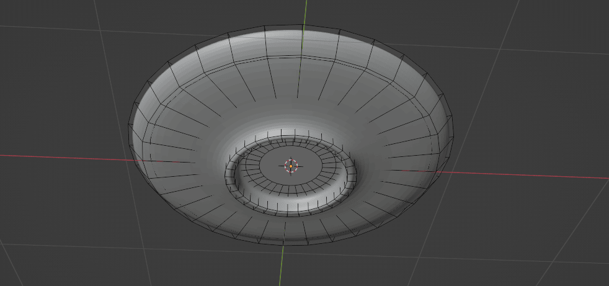Click the bottom front edge of the bowl
Screen dimensions: 609x286
pyautogui.click(x=285, y=241)
